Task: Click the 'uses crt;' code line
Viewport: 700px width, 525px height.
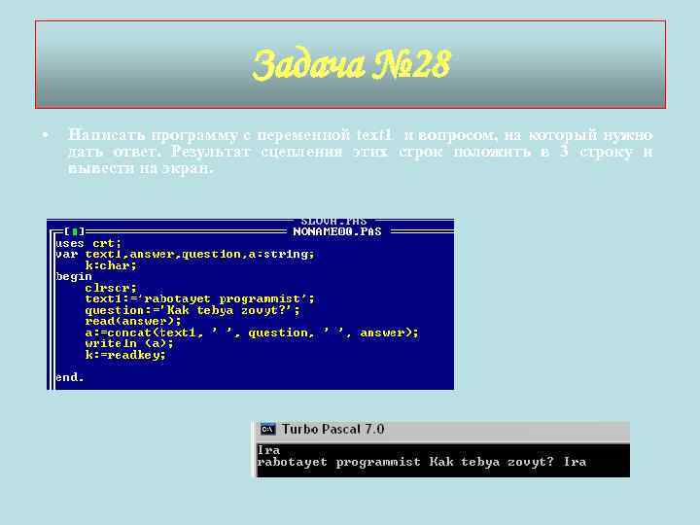Action: click(88, 243)
